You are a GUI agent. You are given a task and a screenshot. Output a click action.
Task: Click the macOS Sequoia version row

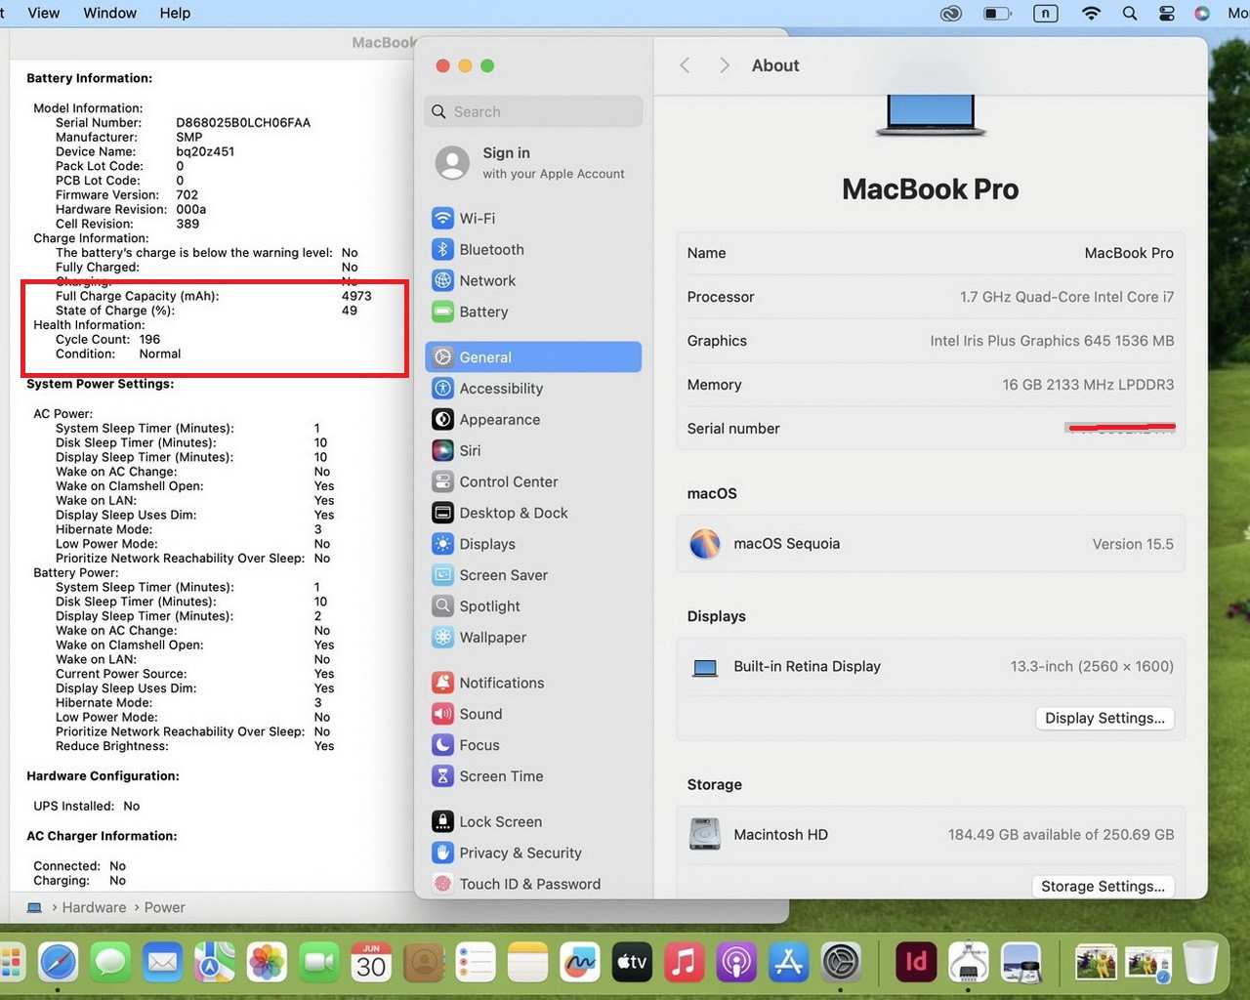(931, 544)
